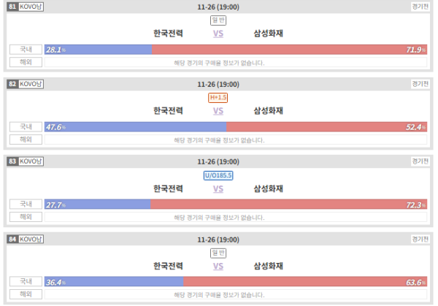Click the U/O185.5 badge in match 83

click(x=218, y=175)
